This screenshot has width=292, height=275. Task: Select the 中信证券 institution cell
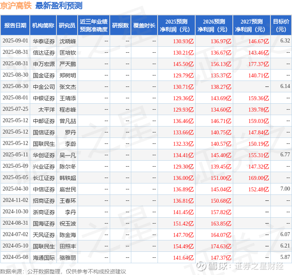tap(44, 189)
